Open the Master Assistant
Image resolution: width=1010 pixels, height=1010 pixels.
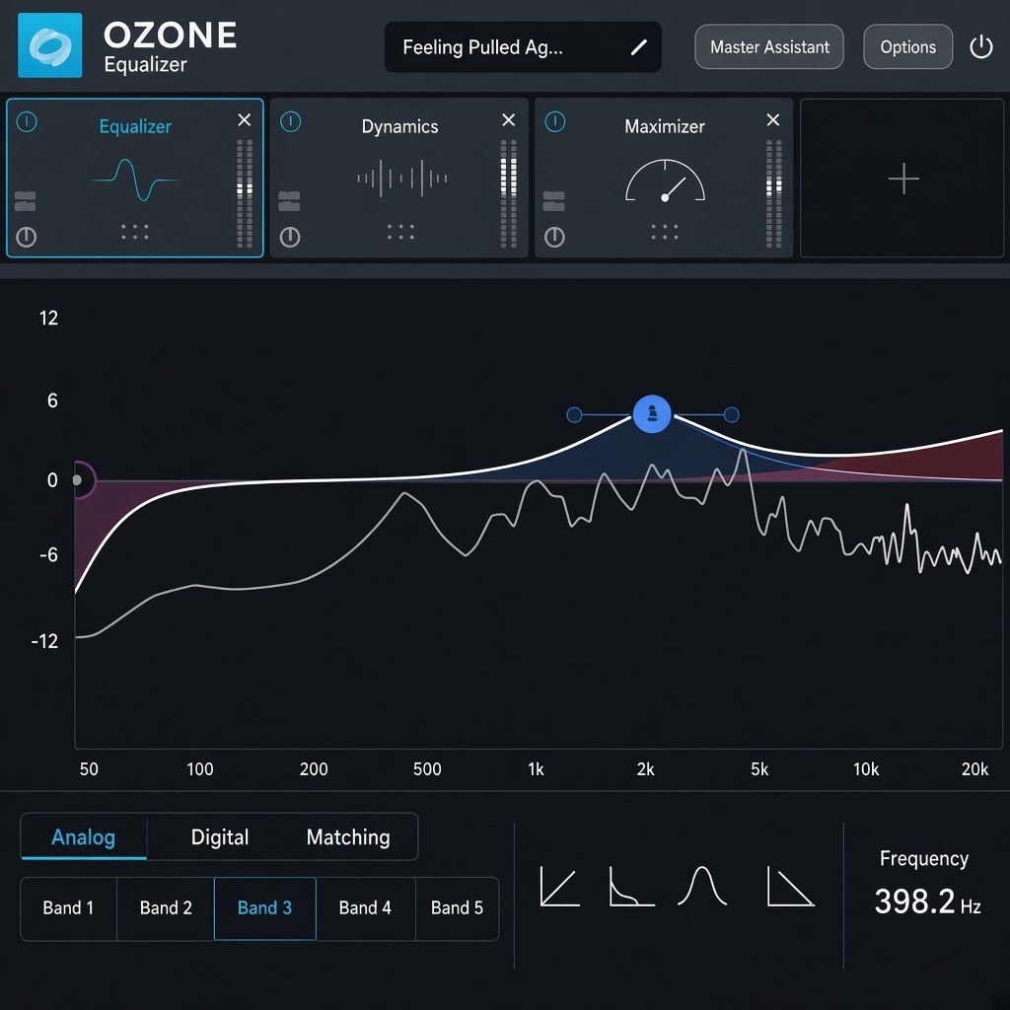click(769, 47)
